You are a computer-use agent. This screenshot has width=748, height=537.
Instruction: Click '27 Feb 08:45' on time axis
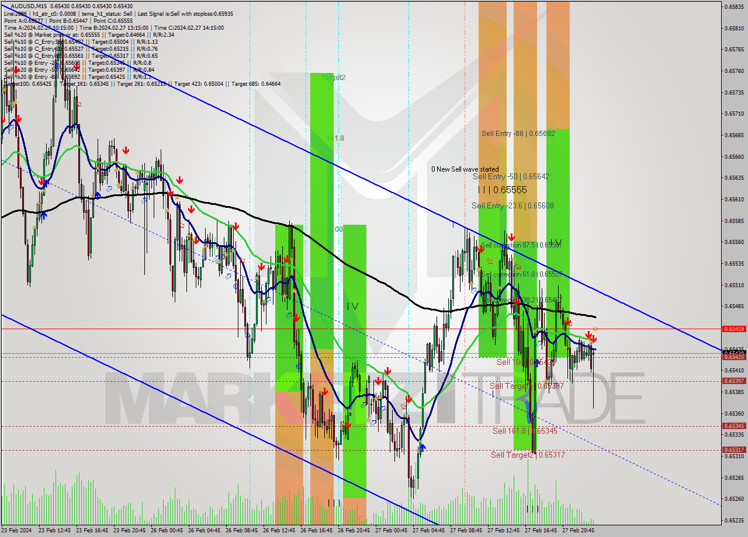click(466, 531)
